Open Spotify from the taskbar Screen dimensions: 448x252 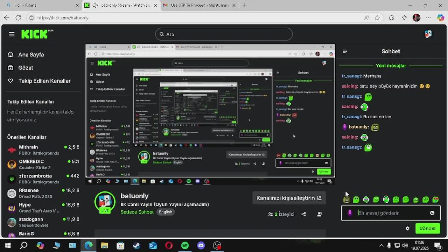tap(185, 246)
